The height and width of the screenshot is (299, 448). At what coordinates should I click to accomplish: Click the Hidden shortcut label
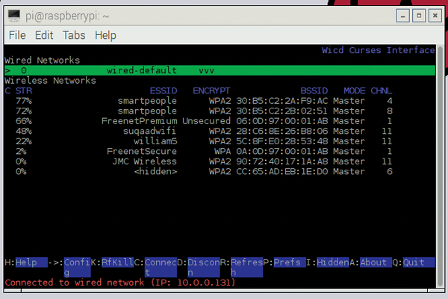tap(332, 262)
